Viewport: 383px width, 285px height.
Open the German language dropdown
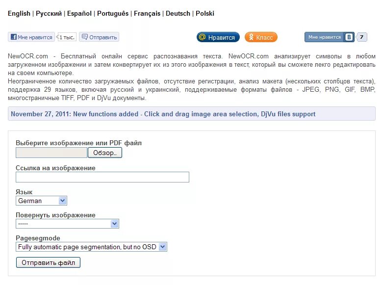[41, 201]
